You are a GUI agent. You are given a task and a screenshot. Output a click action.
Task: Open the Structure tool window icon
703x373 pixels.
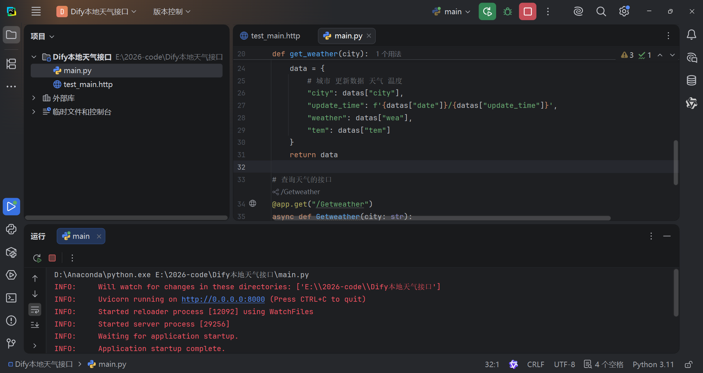(x=11, y=64)
